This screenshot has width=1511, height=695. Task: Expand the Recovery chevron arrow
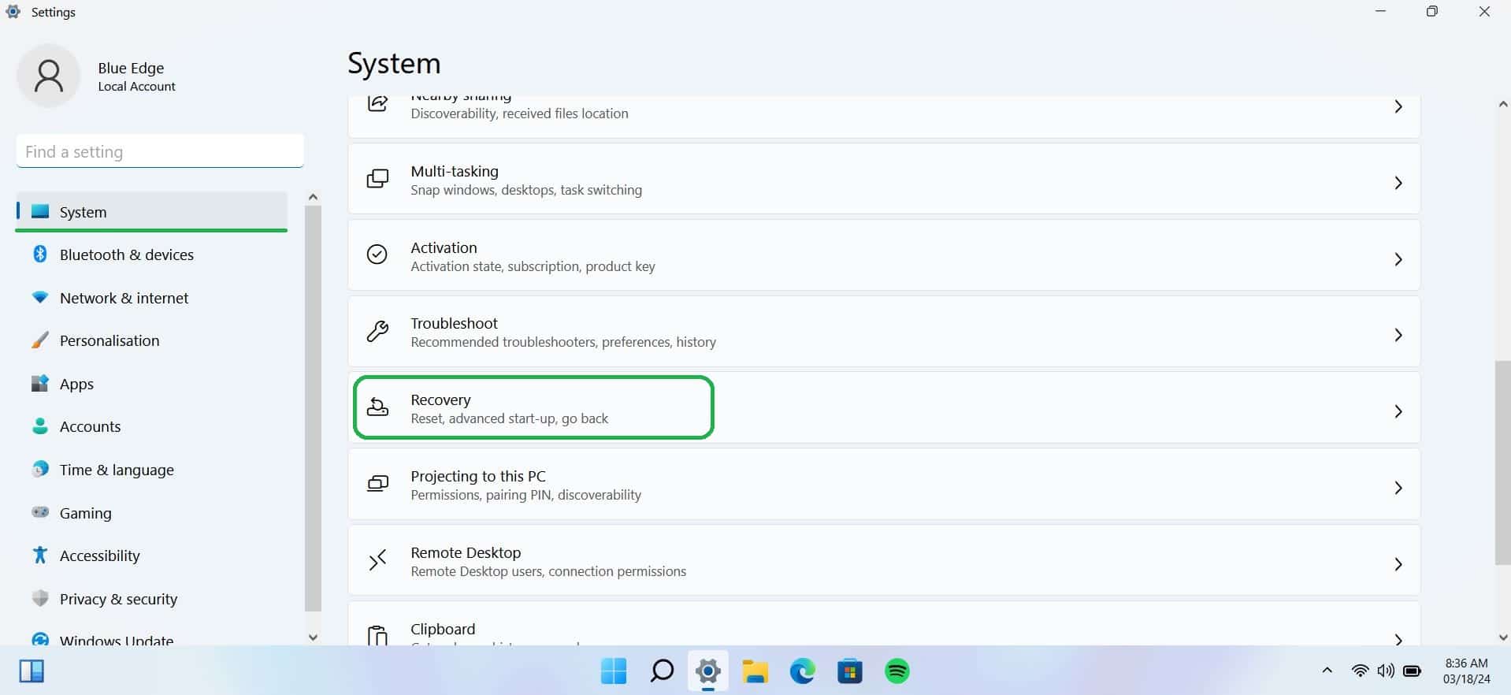[x=1398, y=411]
